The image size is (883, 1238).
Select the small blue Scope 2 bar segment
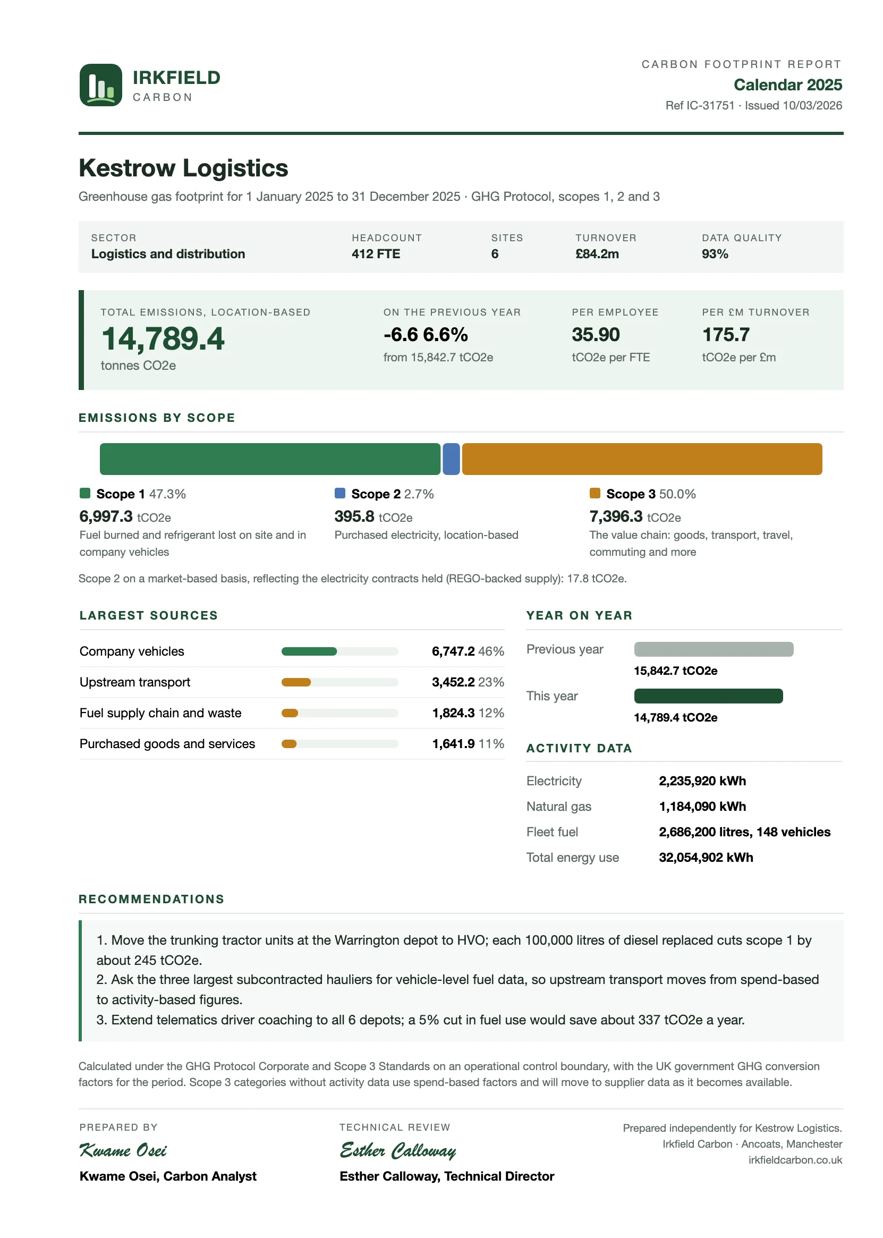[451, 459]
